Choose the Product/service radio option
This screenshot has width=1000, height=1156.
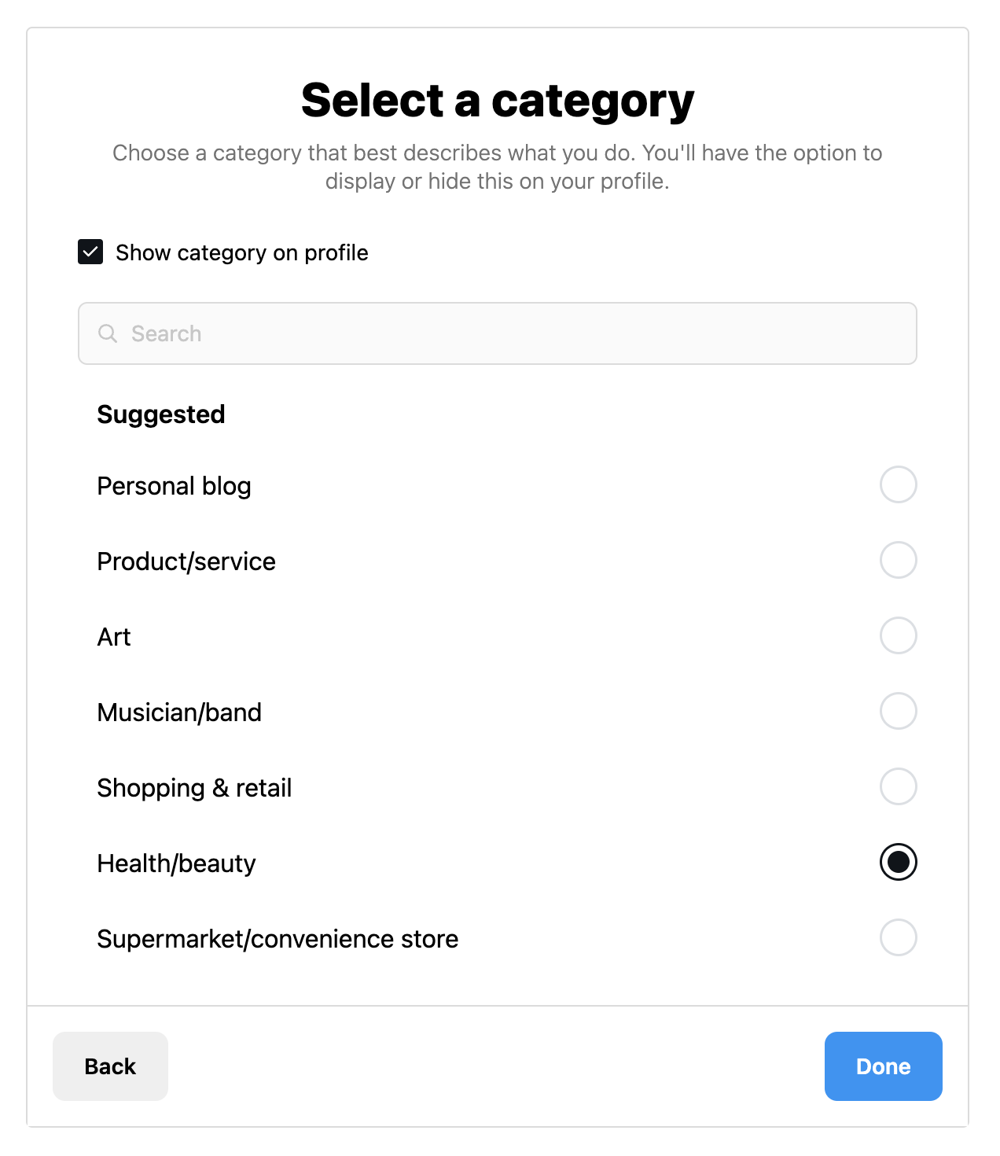[898, 560]
